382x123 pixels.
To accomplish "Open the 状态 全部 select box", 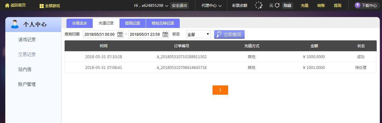I will pyautogui.click(x=198, y=34).
